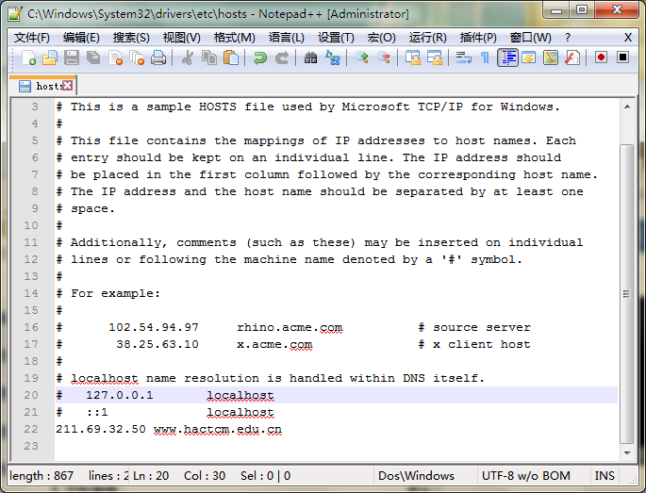Open the 格式(M) menu
646x493 pixels.
[235, 38]
